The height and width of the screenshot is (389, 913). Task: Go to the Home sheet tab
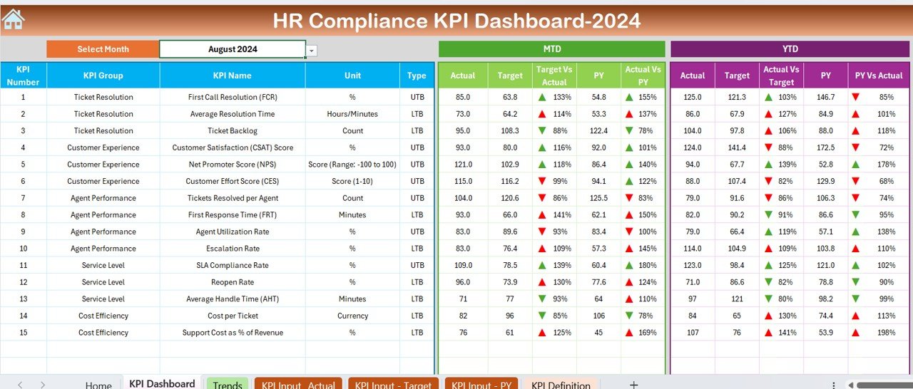pyautogui.click(x=98, y=385)
